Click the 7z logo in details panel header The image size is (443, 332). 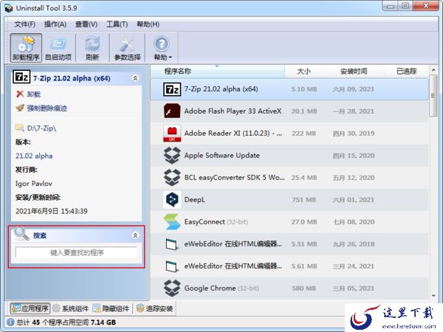tap(21, 77)
